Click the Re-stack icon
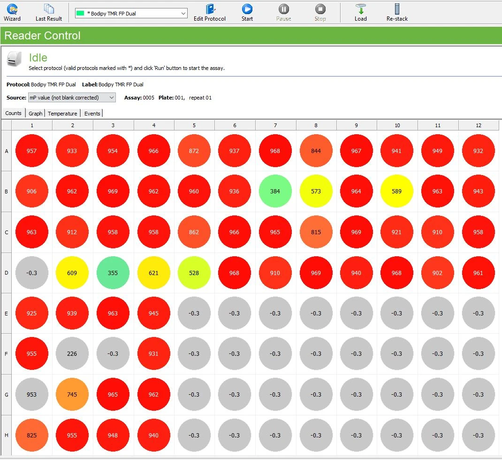502x460 pixels. coord(397,12)
